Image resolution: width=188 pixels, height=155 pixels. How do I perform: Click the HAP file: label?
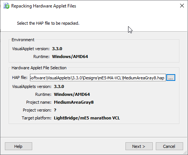[20, 77]
